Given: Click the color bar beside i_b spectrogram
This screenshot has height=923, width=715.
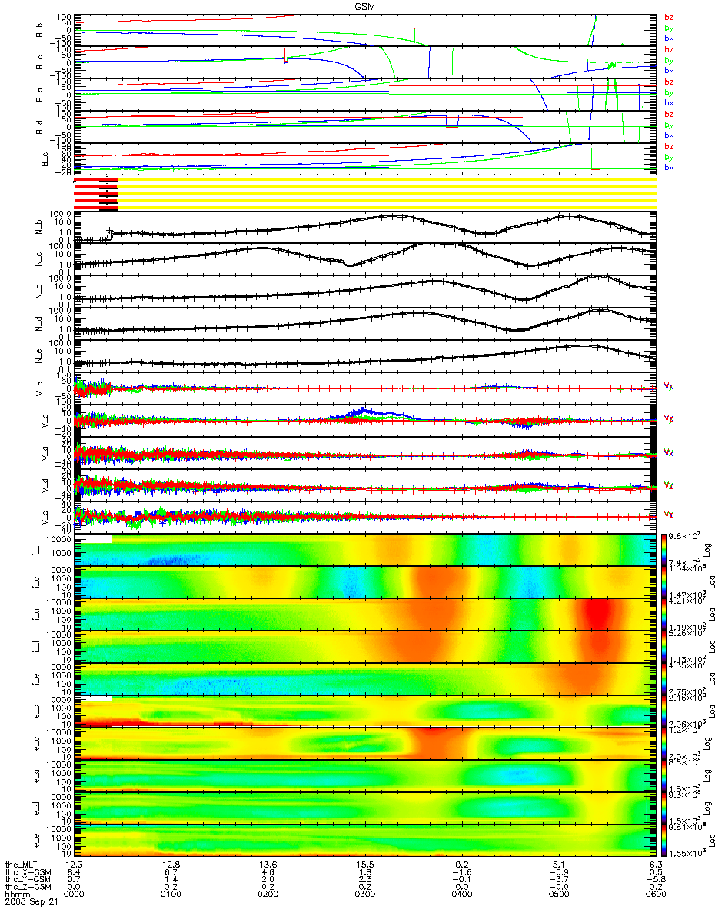Looking at the screenshot, I should pos(663,549).
